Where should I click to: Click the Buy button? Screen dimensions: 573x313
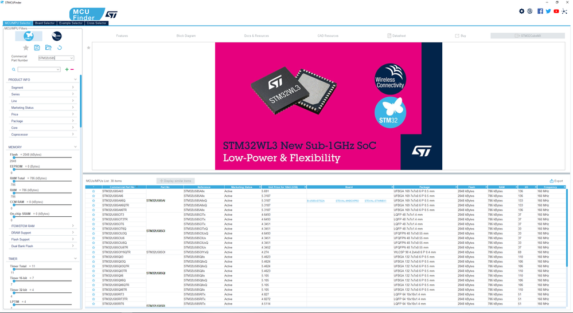461,35
